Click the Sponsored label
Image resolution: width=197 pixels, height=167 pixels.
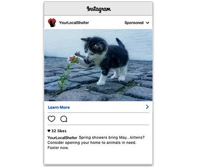(134, 23)
